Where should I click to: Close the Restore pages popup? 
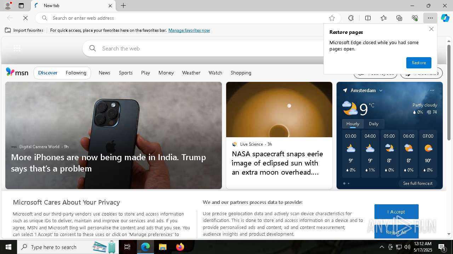click(x=431, y=29)
